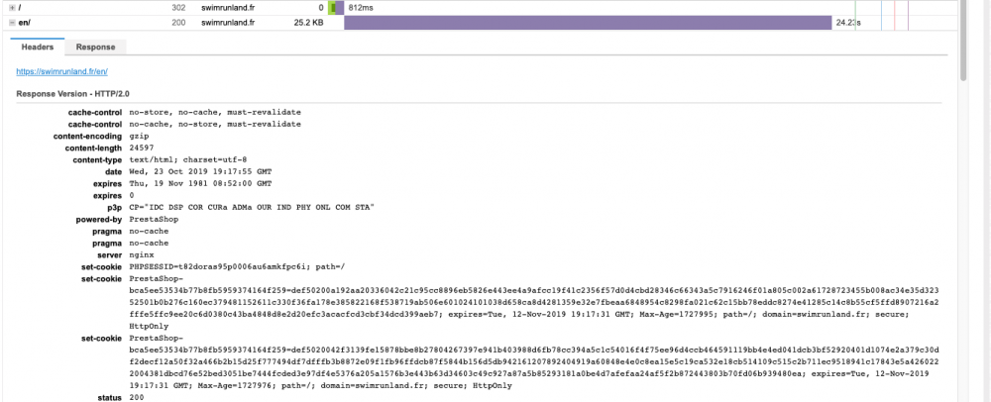
Task: Click the vertical scrollbar thumb
Action: tap(963, 41)
